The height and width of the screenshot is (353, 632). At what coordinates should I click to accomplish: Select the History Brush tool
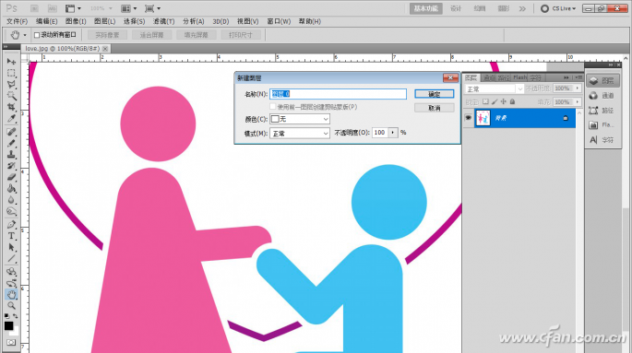pos(11,165)
